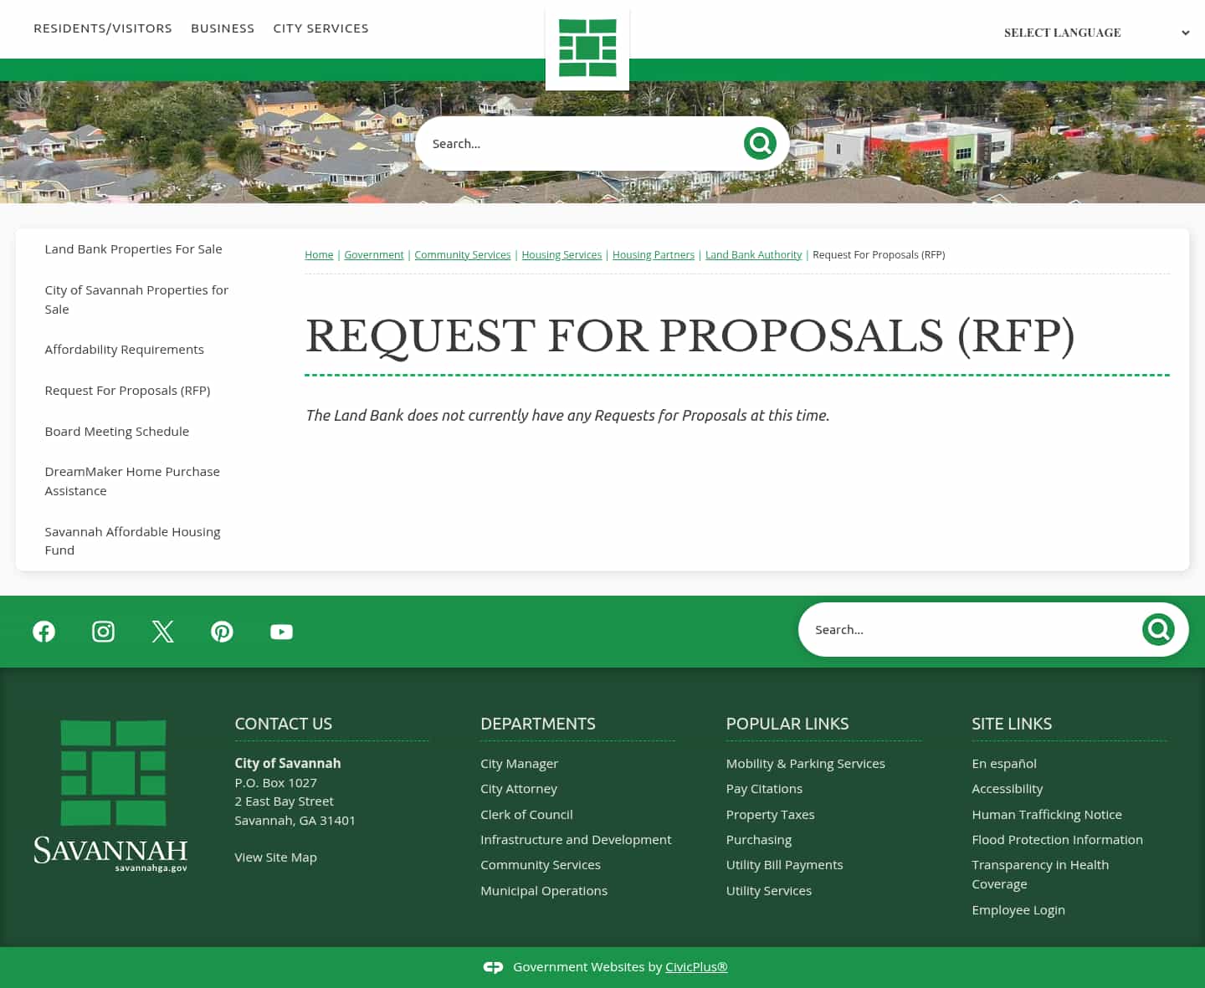Open the Residents/Visitors menu

pyautogui.click(x=103, y=28)
